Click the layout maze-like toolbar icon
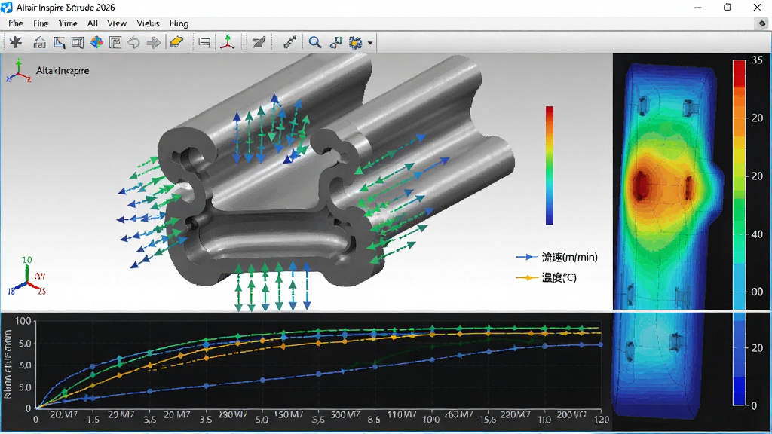Viewport: 772px width, 434px height. (x=115, y=43)
